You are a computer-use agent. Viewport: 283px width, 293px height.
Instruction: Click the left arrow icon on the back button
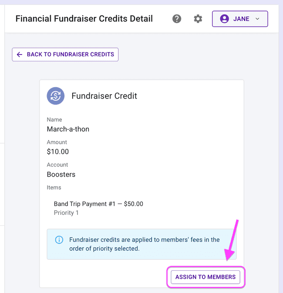19,55
